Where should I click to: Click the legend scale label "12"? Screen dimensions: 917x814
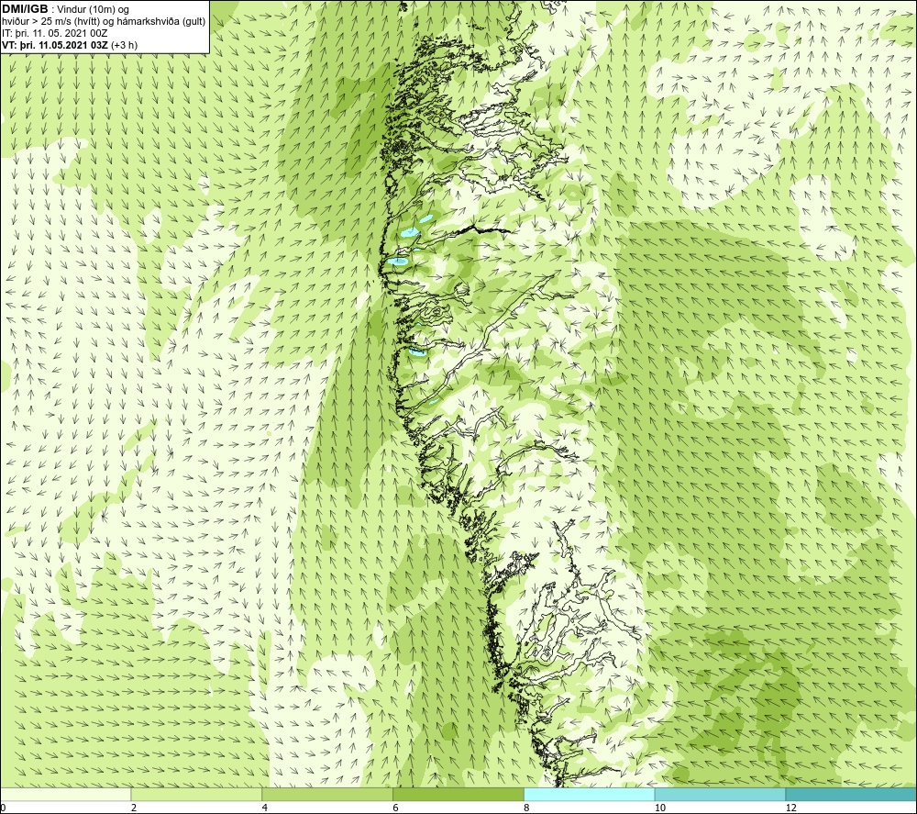coord(791,808)
